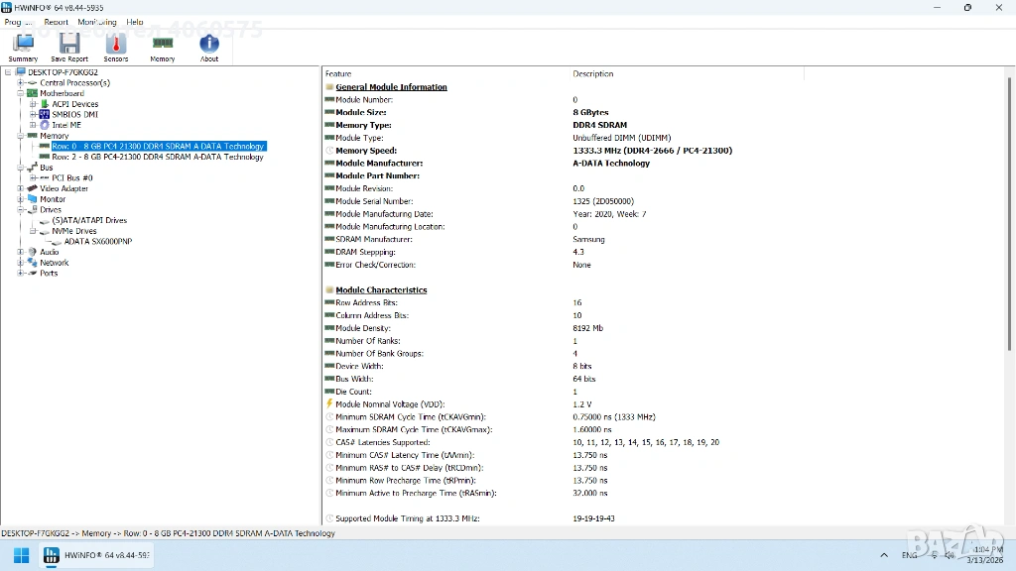Expand the Central Processor(s) node
This screenshot has height=571, width=1016.
(20, 83)
